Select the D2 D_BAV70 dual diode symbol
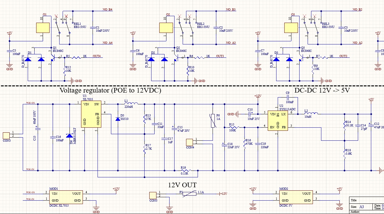This screenshot has height=214, width=384. coord(158,59)
